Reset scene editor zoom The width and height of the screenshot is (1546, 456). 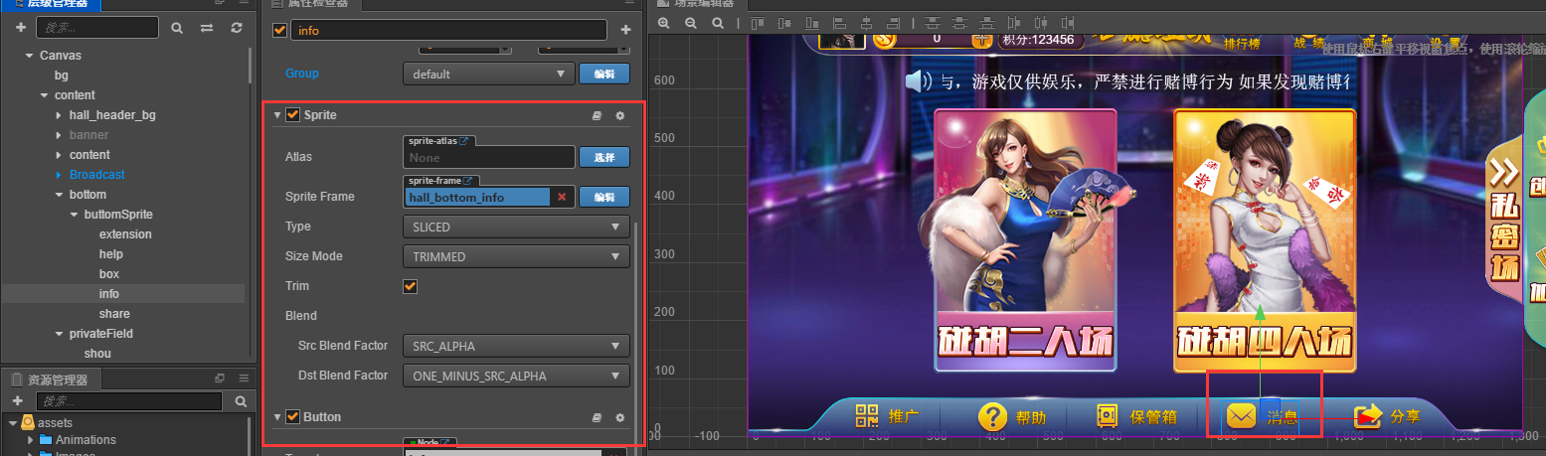pos(716,22)
